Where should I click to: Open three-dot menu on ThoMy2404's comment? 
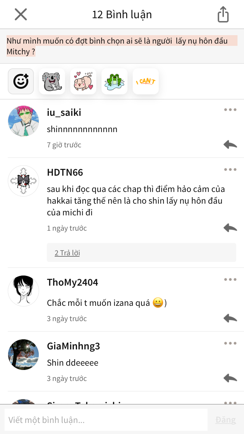pos(230,279)
